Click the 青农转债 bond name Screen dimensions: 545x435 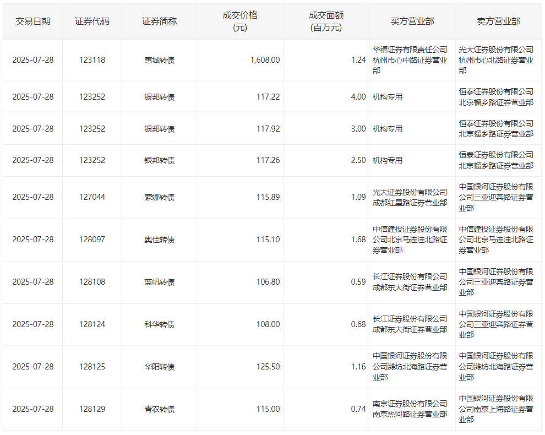159,409
